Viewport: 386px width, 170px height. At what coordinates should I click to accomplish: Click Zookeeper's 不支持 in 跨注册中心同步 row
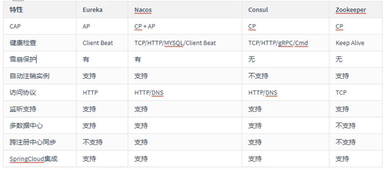tap(346, 142)
